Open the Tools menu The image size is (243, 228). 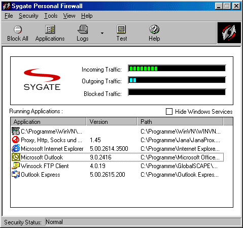[x=51, y=16]
